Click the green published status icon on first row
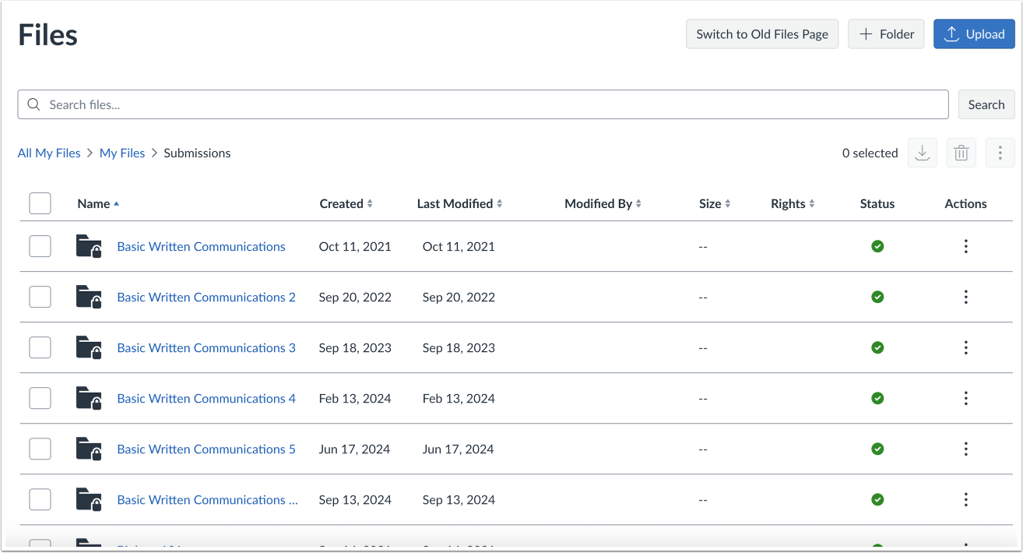1023x553 pixels. coord(877,246)
